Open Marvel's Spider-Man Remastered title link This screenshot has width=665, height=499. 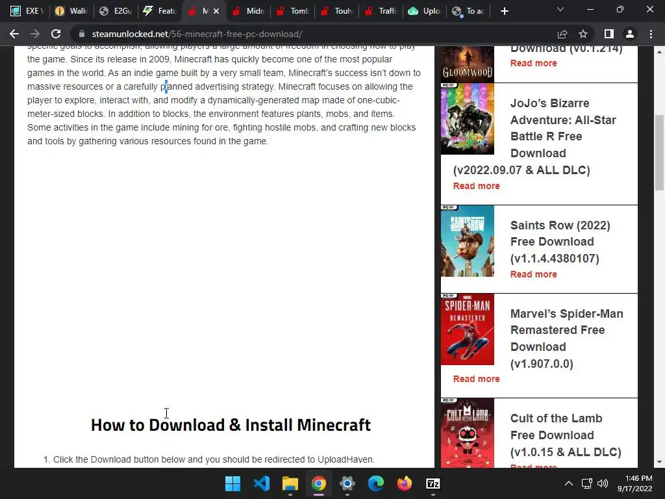(566, 338)
